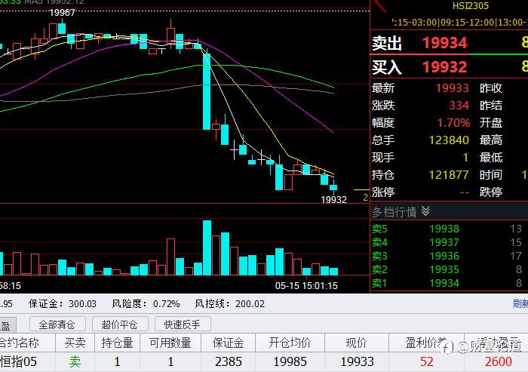Click the trading hours text below HSI2305
528x372 pixels.
point(459,23)
